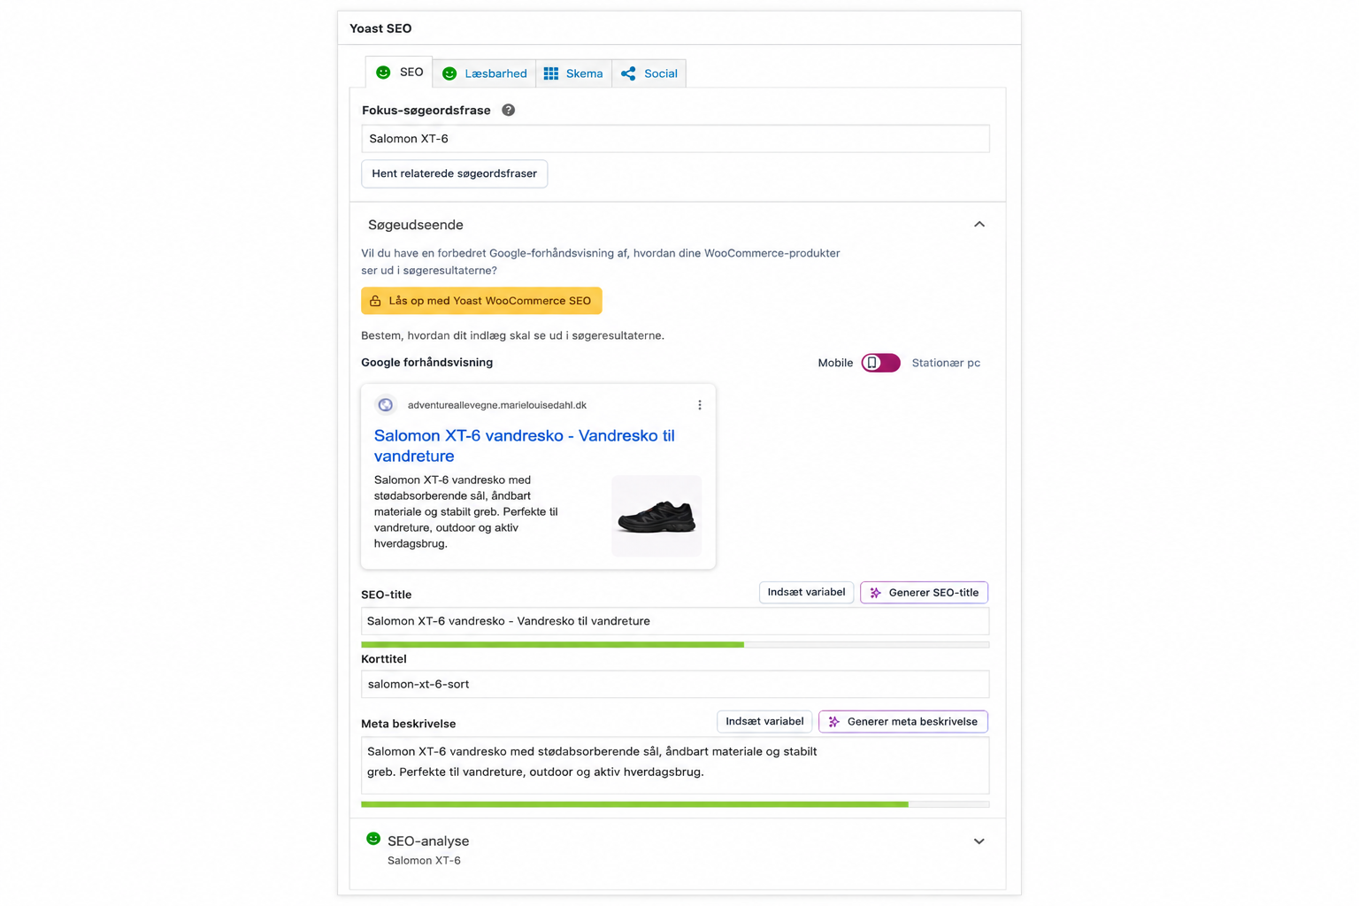
Task: Toggle the Mobile/Stationær pc preview switch
Action: tap(880, 363)
